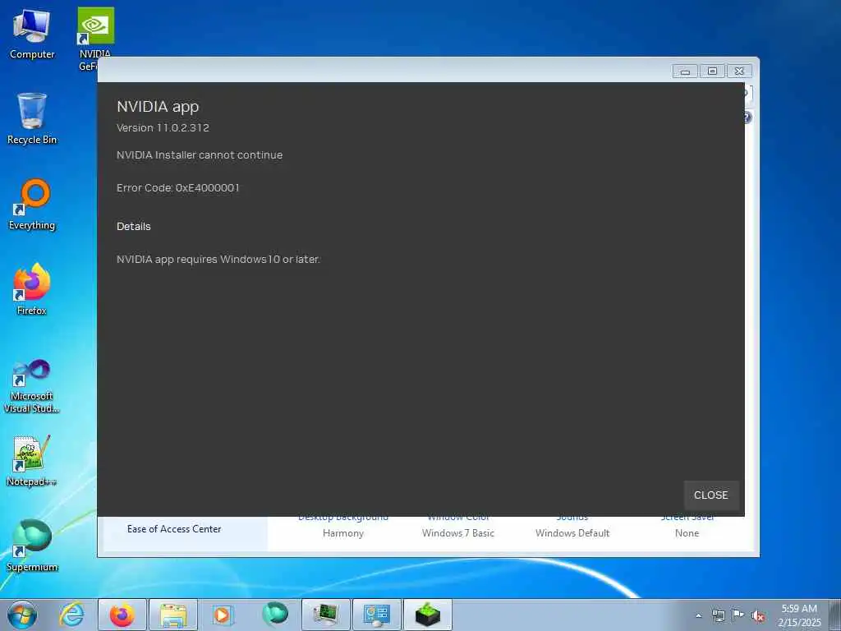841x631 pixels.
Task: Select the Recycle Bin icon
Action: pos(32,119)
